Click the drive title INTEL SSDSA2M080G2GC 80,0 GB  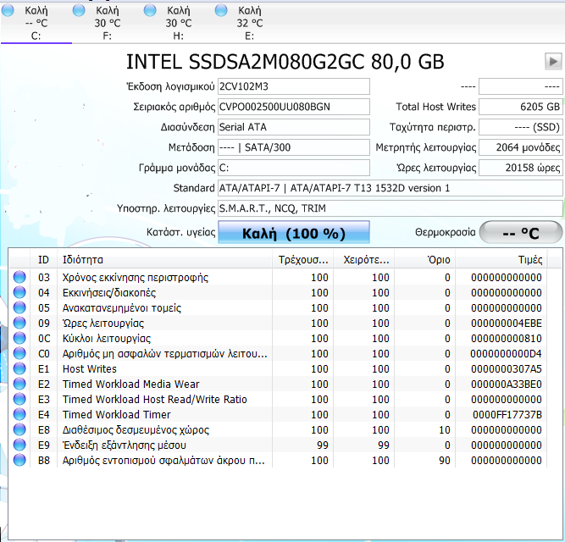285,62
